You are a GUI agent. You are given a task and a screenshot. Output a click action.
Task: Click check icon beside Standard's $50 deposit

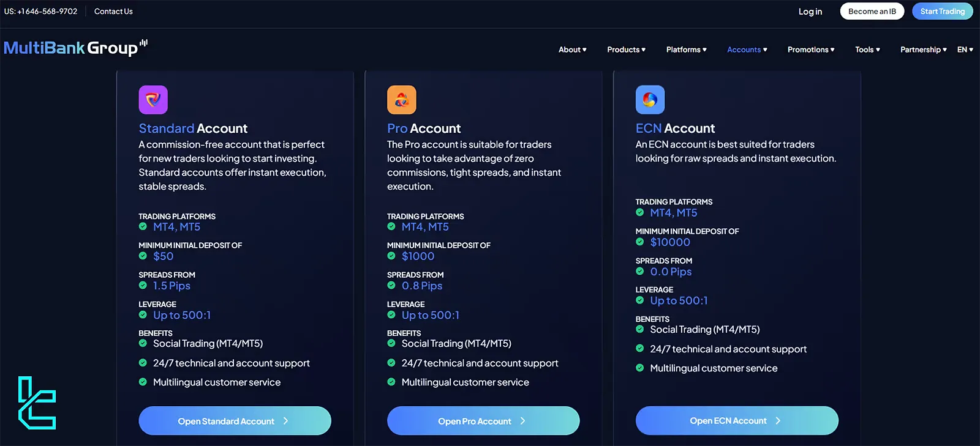point(143,256)
